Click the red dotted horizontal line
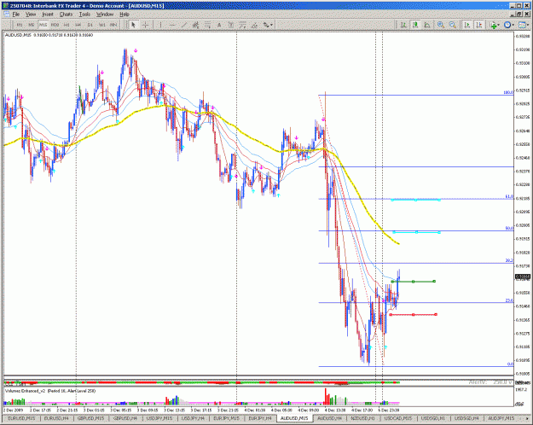This screenshot has height=425, width=533. (x=413, y=314)
